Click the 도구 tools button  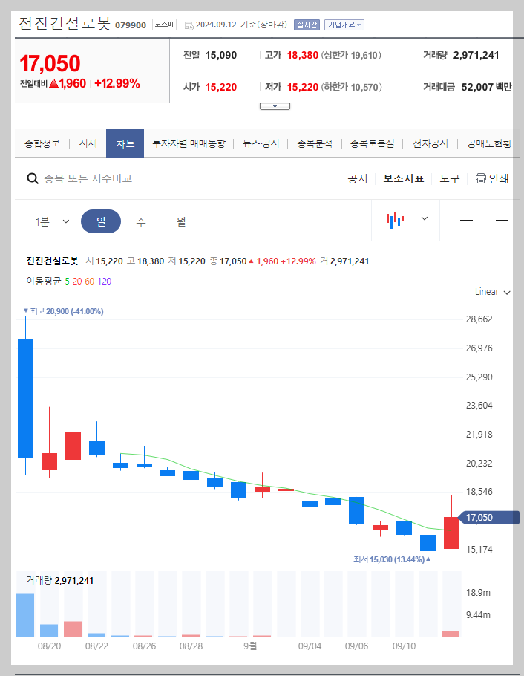[x=450, y=178]
